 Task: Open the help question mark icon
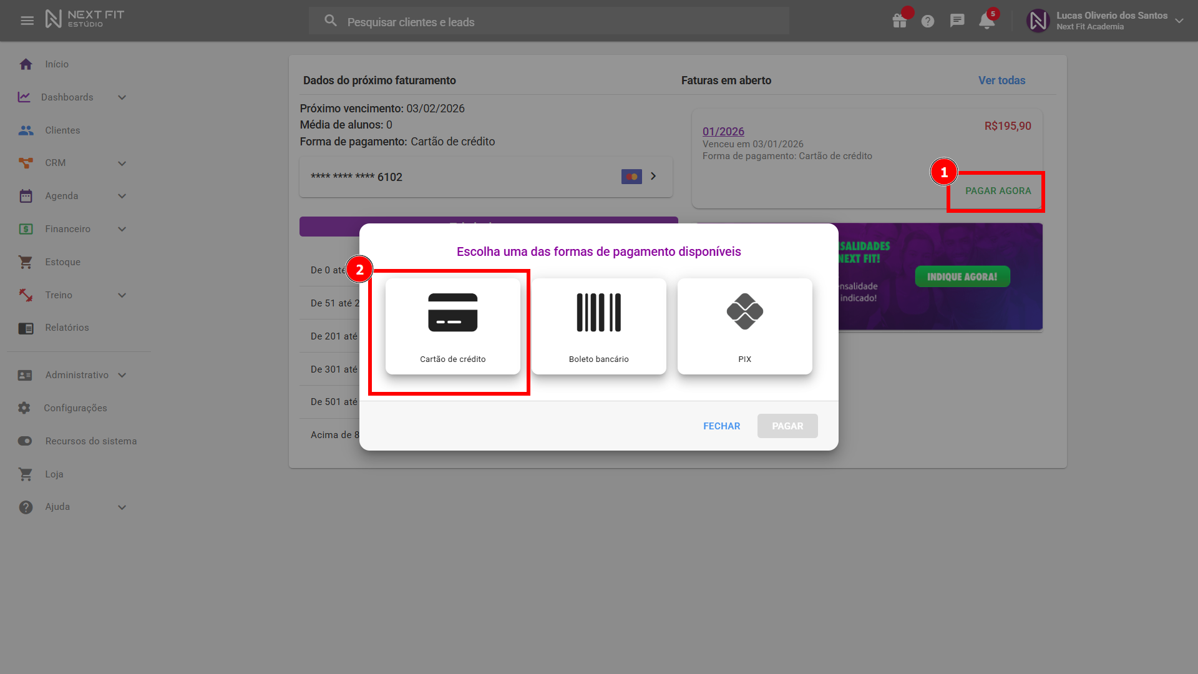[x=928, y=21]
